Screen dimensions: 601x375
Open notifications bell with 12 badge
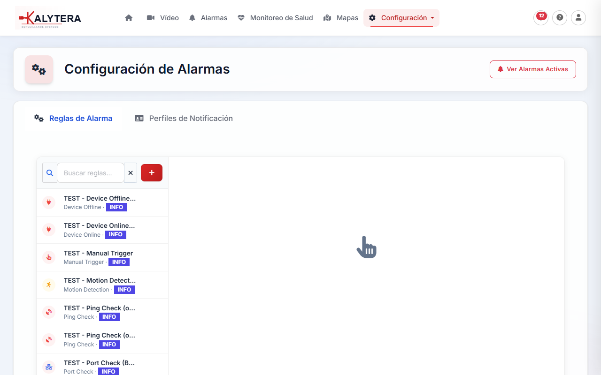[541, 18]
